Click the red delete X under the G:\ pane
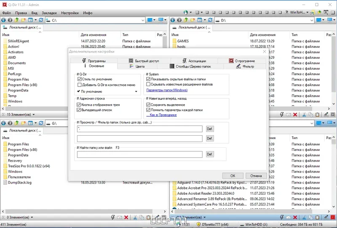 pos(126,218)
